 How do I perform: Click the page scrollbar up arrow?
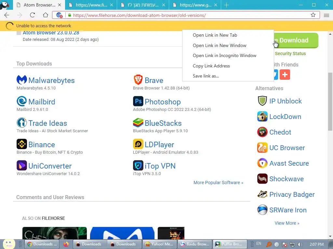[x=330, y=34]
